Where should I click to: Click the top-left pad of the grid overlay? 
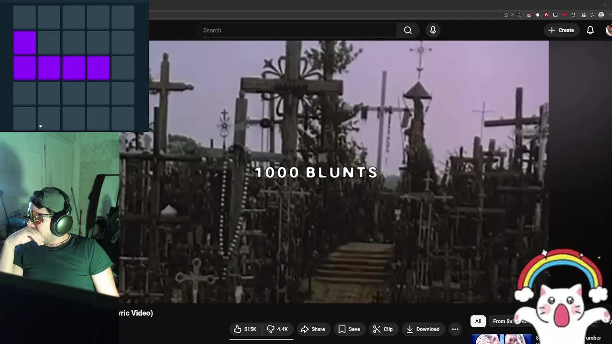[25, 18]
